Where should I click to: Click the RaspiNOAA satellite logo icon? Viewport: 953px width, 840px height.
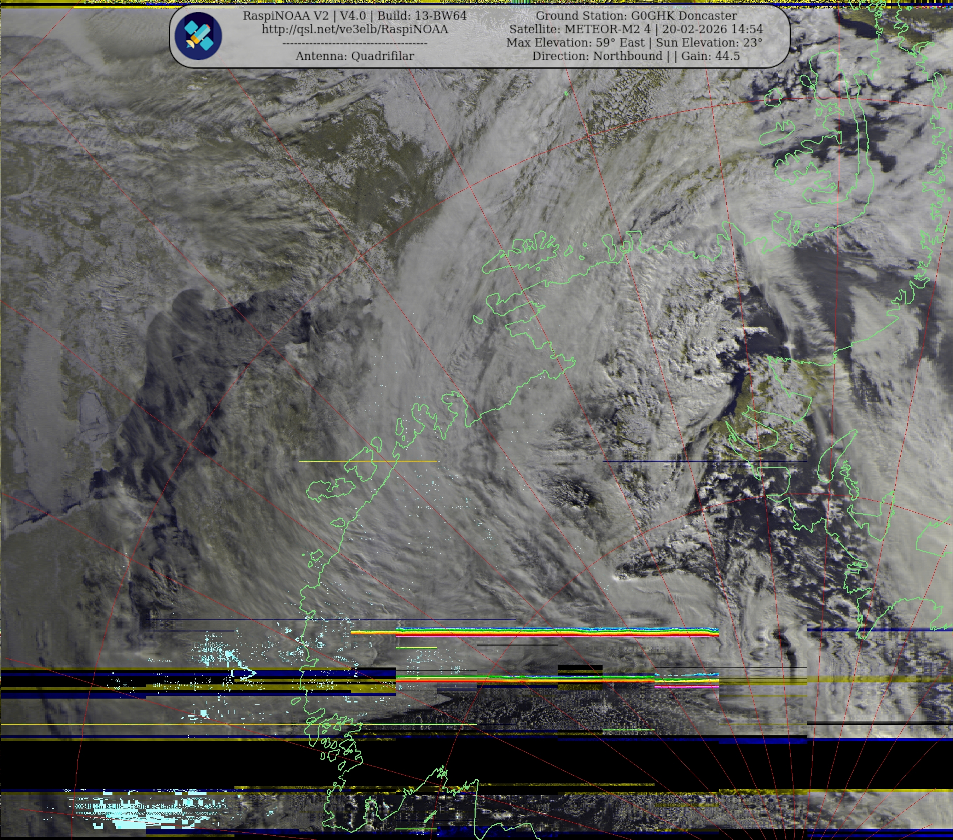198,36
